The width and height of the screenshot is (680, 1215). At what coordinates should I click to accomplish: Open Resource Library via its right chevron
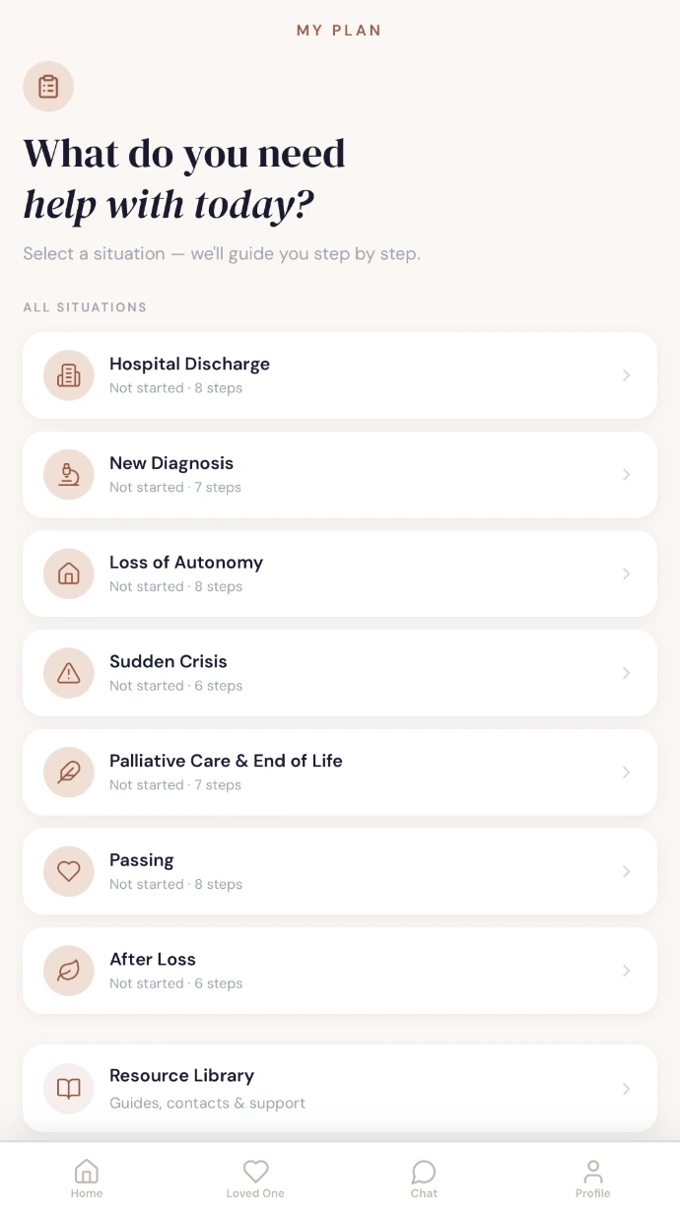click(x=626, y=1089)
